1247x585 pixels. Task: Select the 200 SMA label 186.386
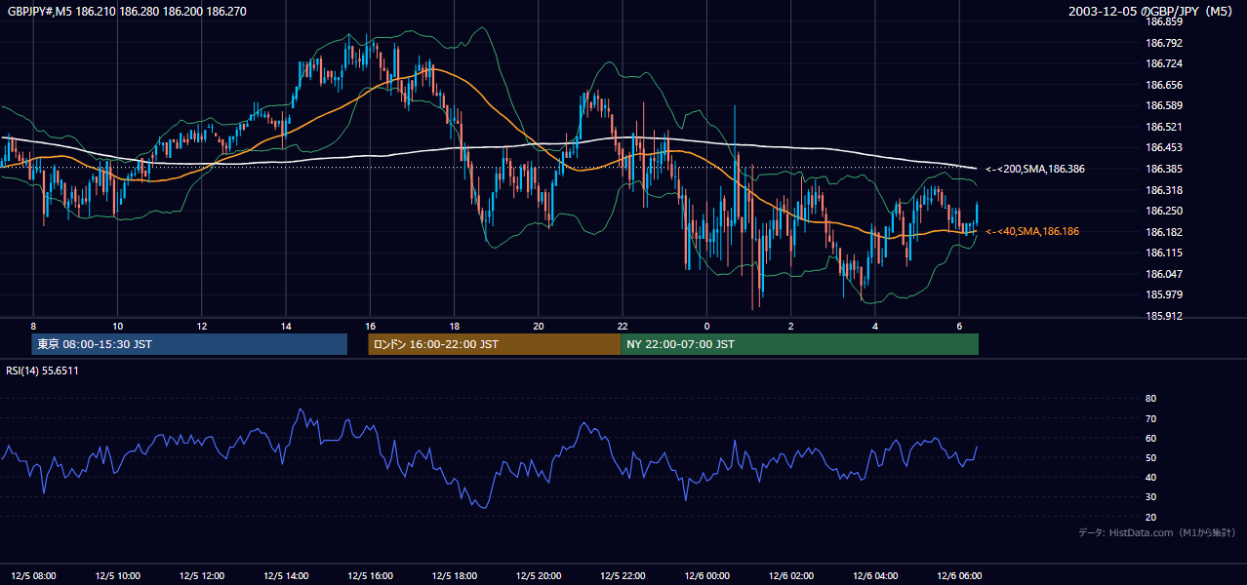pos(1035,169)
